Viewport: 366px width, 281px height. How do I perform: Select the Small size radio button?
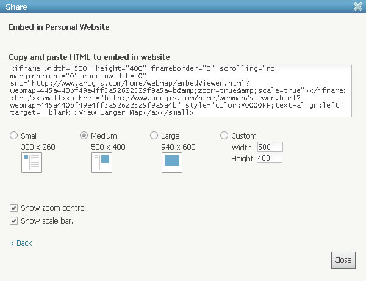coord(14,136)
